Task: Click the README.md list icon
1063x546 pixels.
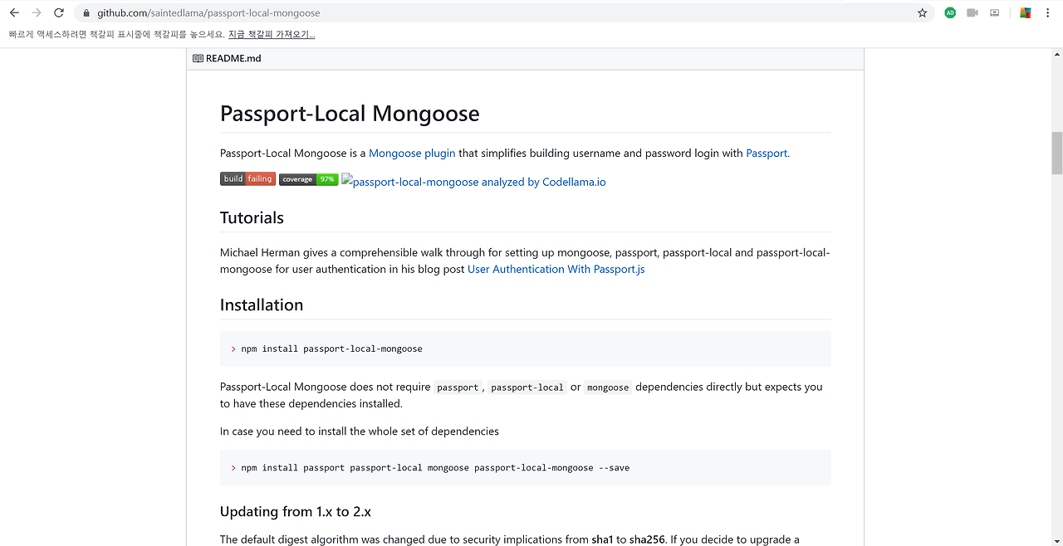Action: point(198,58)
